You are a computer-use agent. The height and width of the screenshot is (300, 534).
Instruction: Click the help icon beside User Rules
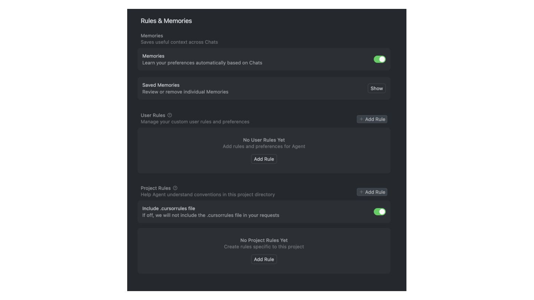169,115
